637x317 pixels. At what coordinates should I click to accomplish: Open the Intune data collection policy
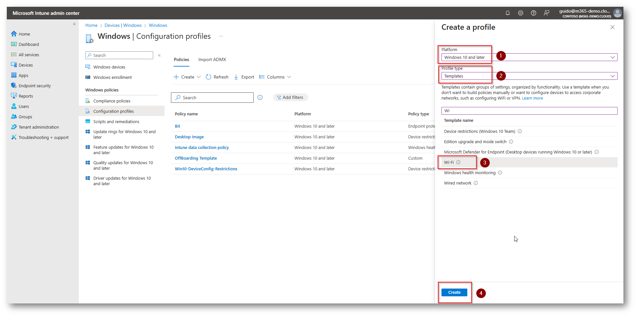[x=202, y=147]
